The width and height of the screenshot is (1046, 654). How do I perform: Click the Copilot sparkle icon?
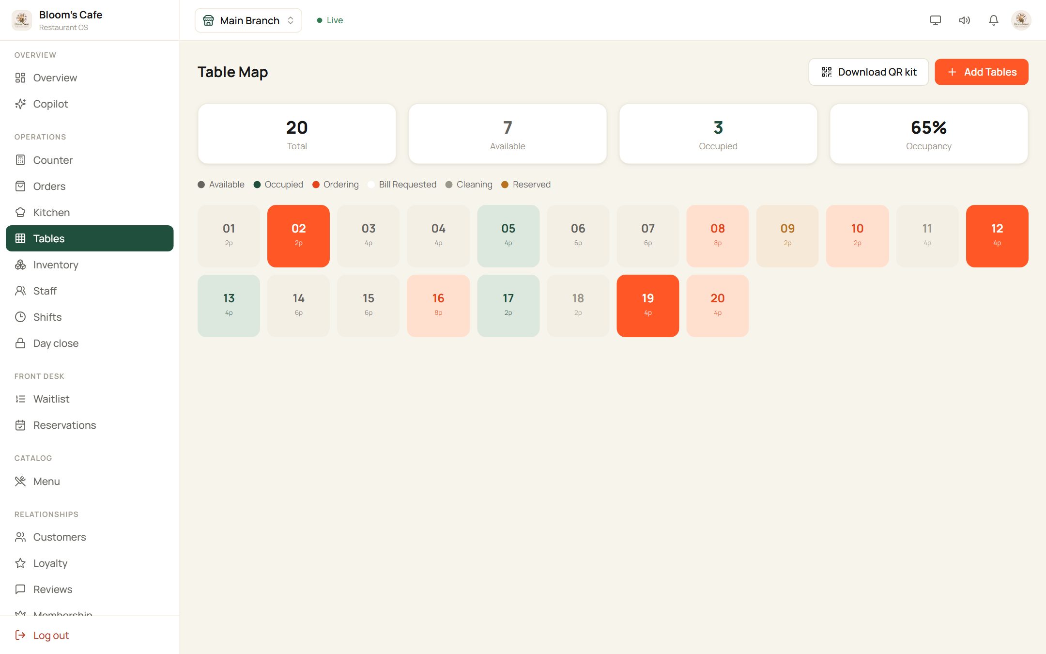(20, 104)
